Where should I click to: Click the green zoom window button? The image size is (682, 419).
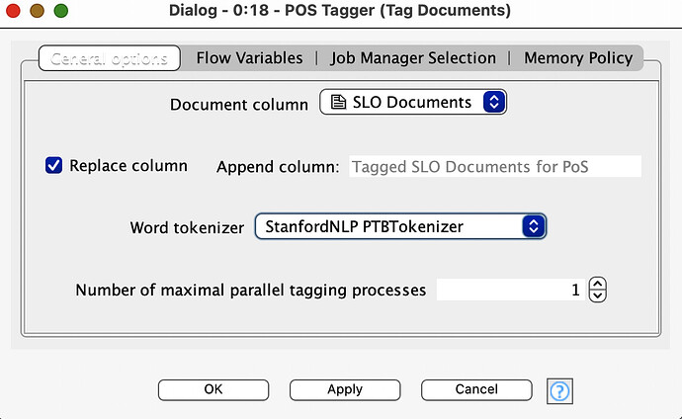[x=61, y=11]
